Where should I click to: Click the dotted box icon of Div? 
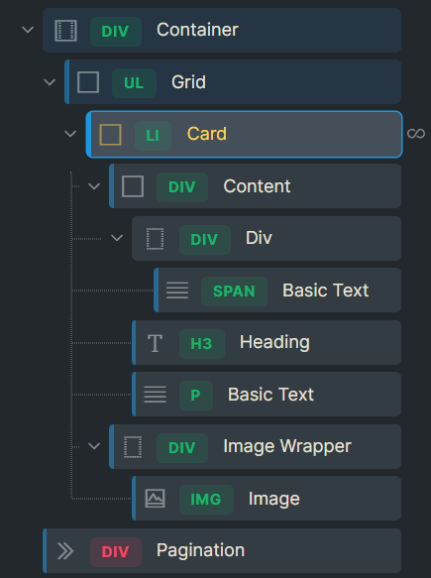tap(156, 239)
